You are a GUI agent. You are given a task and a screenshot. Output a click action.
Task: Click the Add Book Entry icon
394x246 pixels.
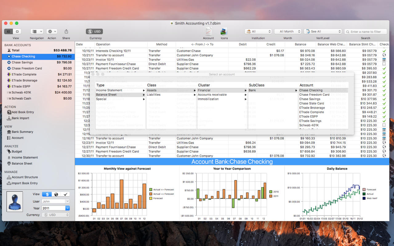point(9,112)
